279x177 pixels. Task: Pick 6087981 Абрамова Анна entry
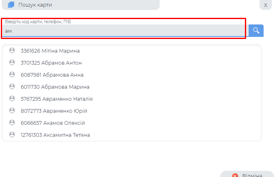tap(52, 75)
